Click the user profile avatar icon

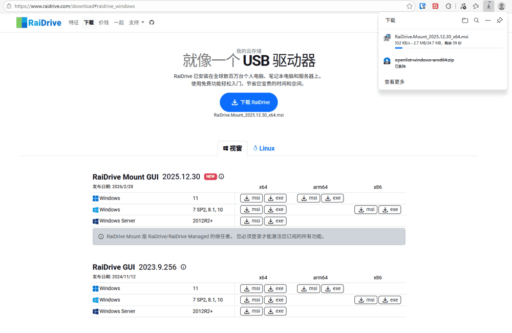[502, 6]
